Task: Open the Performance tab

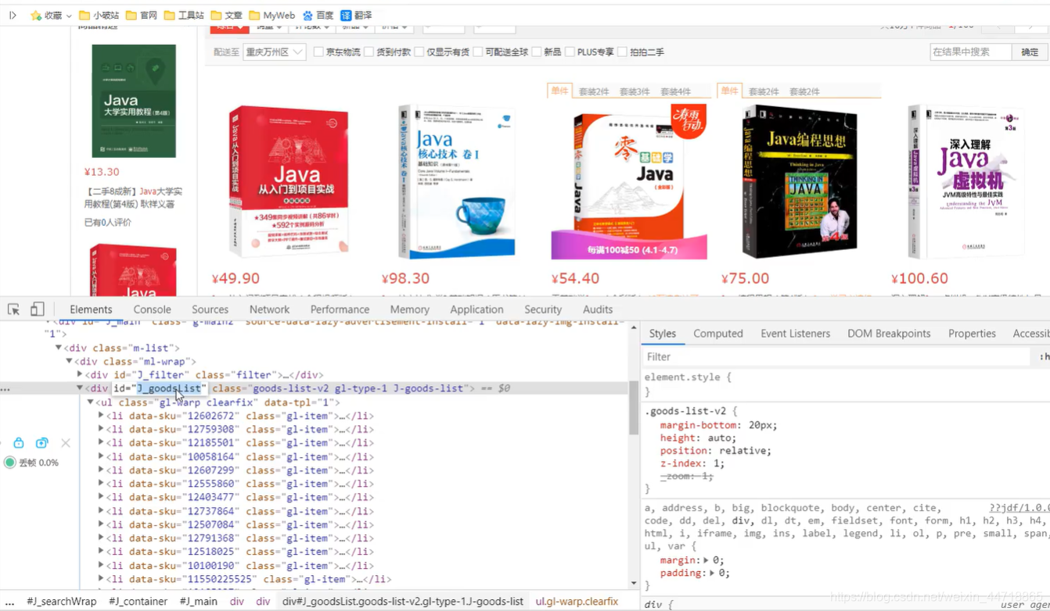Action: (x=340, y=309)
